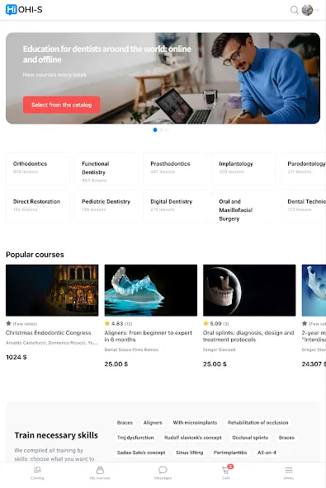Open Oral splints course title link
Screen dimensions: 326x488
pyautogui.click(x=248, y=336)
